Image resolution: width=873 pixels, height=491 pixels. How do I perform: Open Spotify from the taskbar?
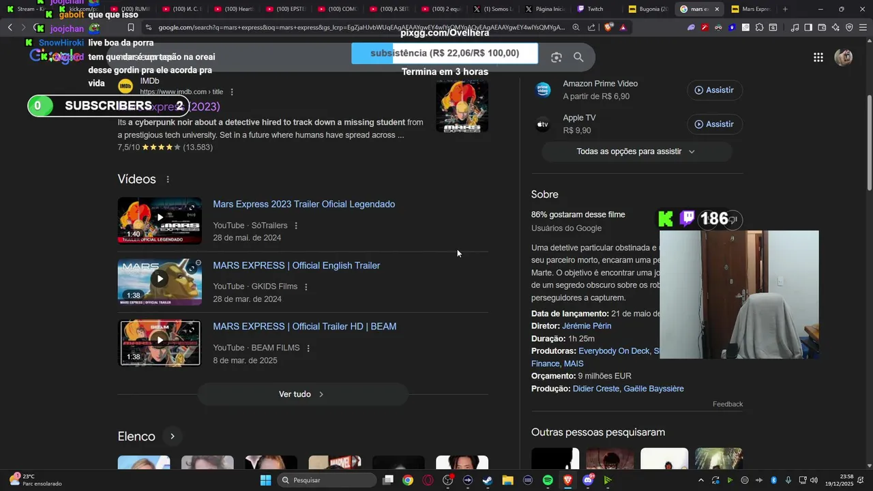click(548, 480)
